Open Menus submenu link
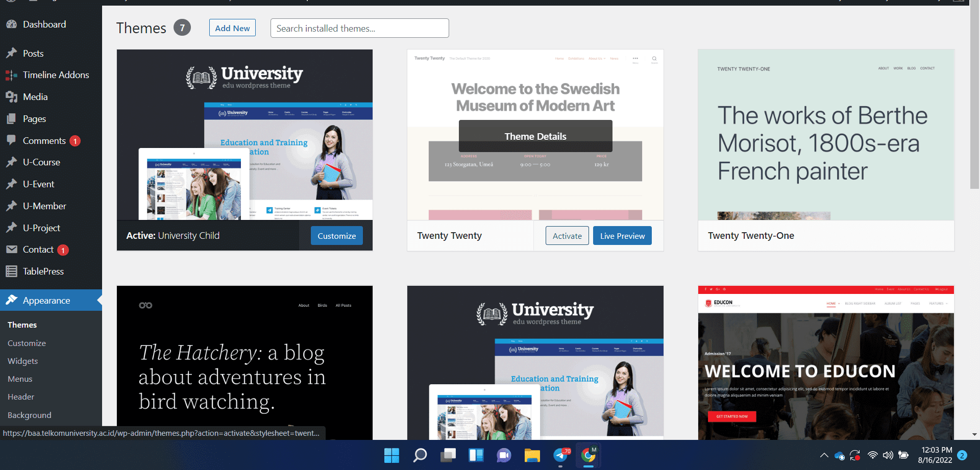The image size is (980, 470). click(x=20, y=379)
